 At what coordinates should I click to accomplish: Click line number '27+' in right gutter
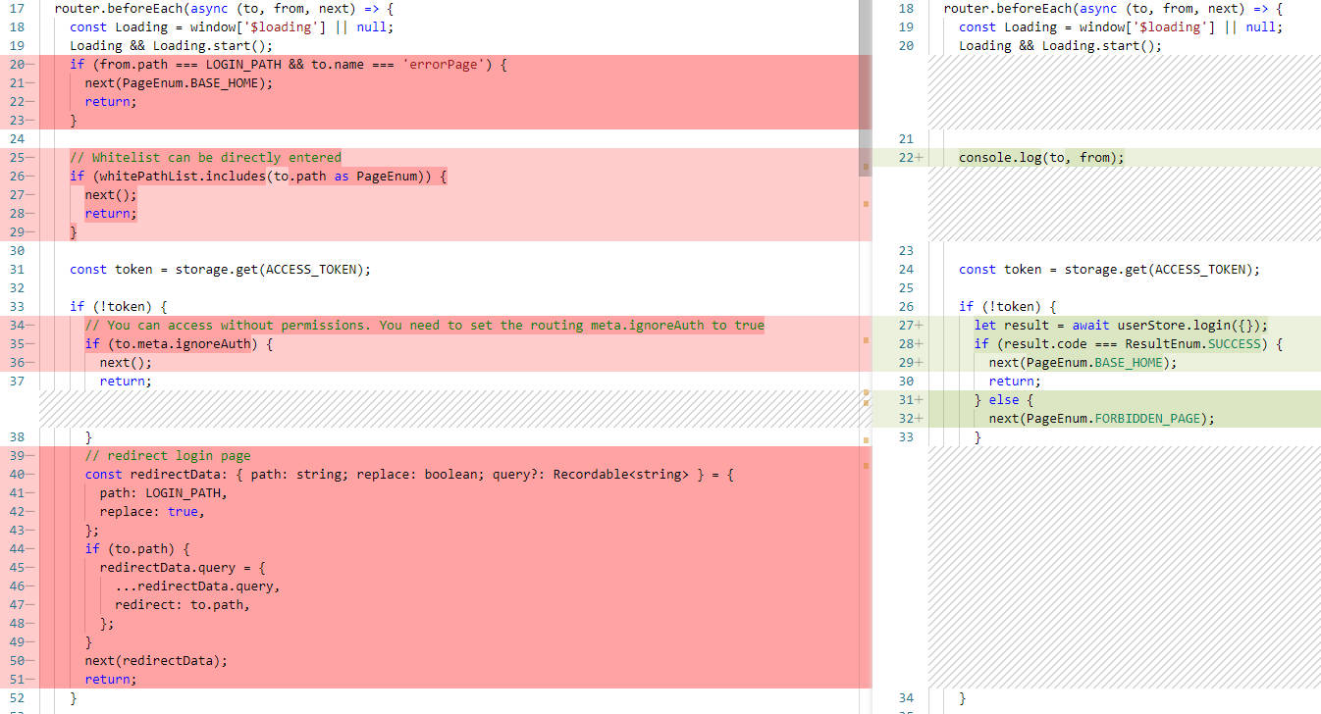(910, 325)
